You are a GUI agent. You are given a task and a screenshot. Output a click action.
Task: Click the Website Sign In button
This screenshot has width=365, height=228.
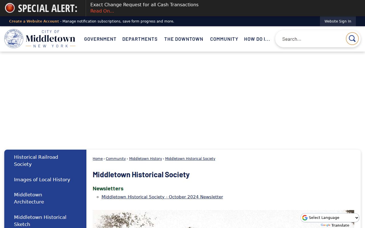(x=338, y=21)
